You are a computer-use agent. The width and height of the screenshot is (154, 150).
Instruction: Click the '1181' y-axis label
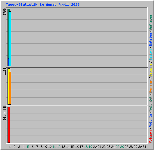[x=5, y=71]
